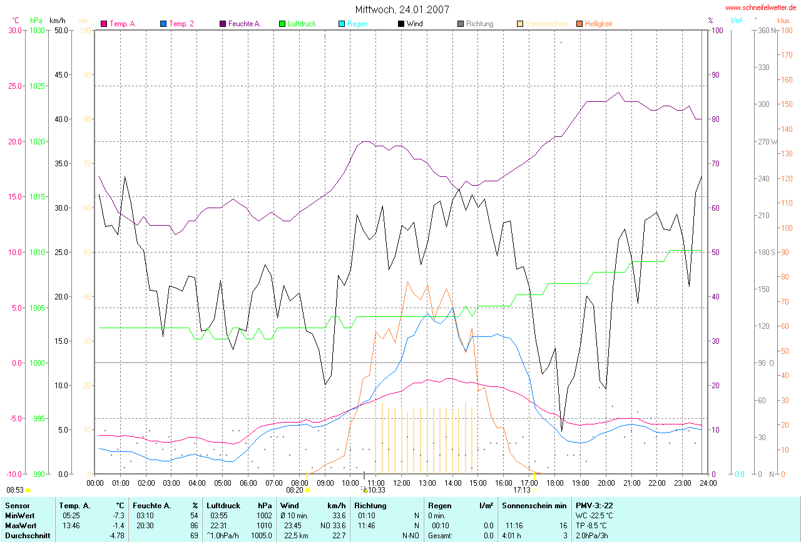Screen dimensions: 801x542
Task: Select the 'Richtung' legend label
Action: tap(479, 24)
